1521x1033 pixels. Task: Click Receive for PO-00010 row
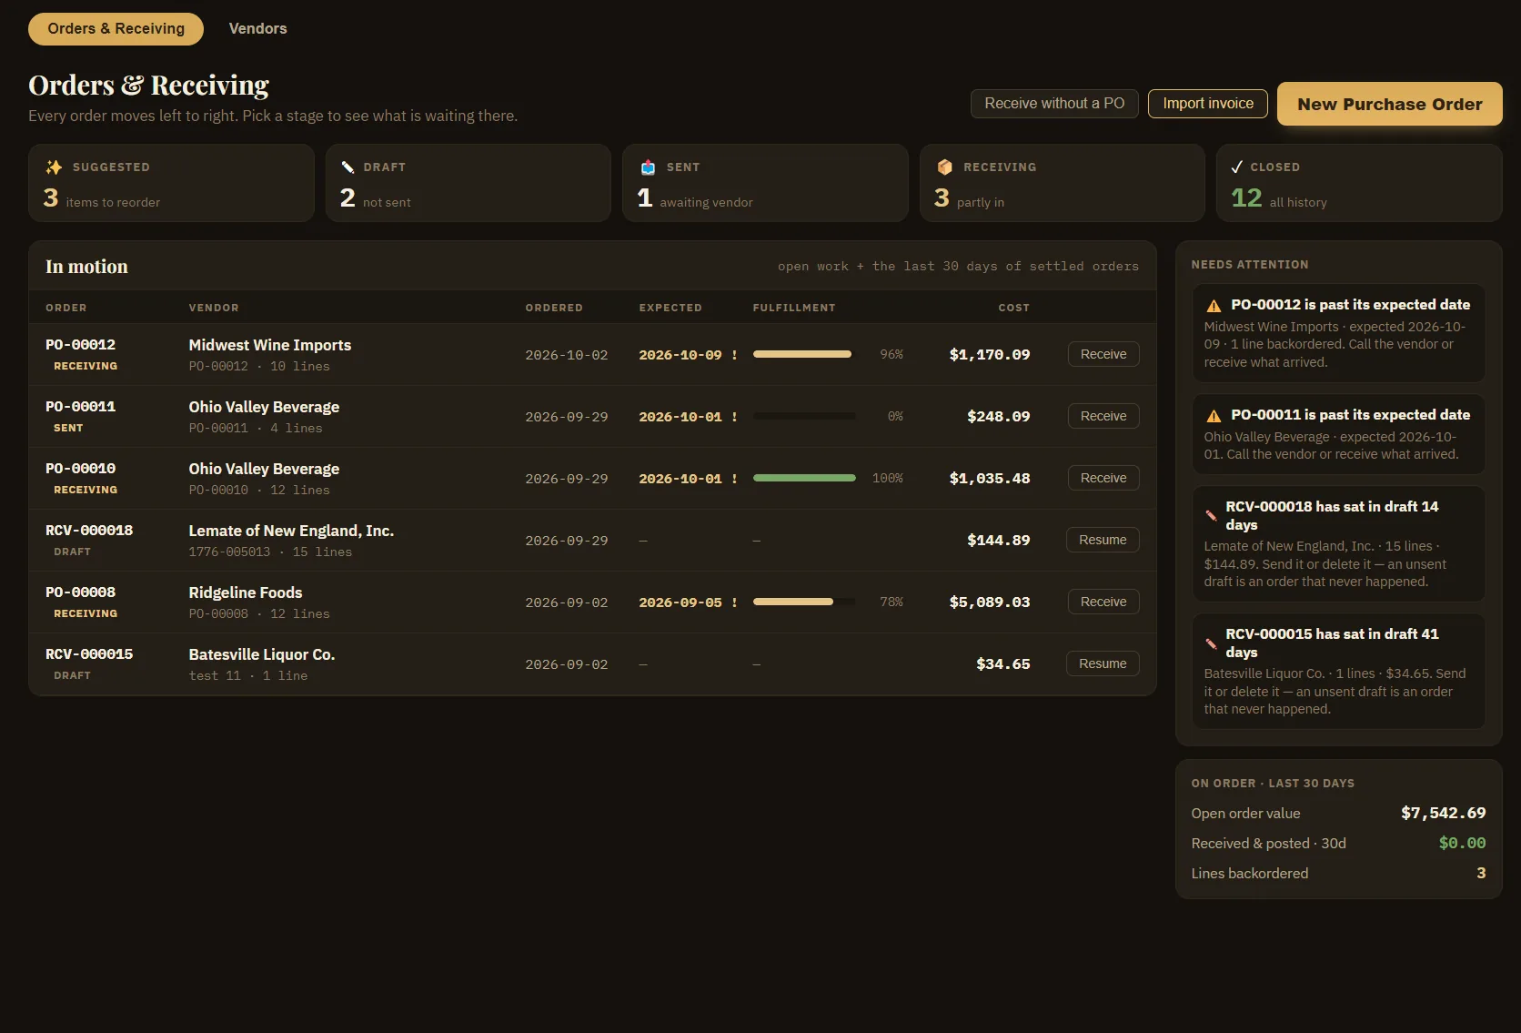tap(1103, 479)
